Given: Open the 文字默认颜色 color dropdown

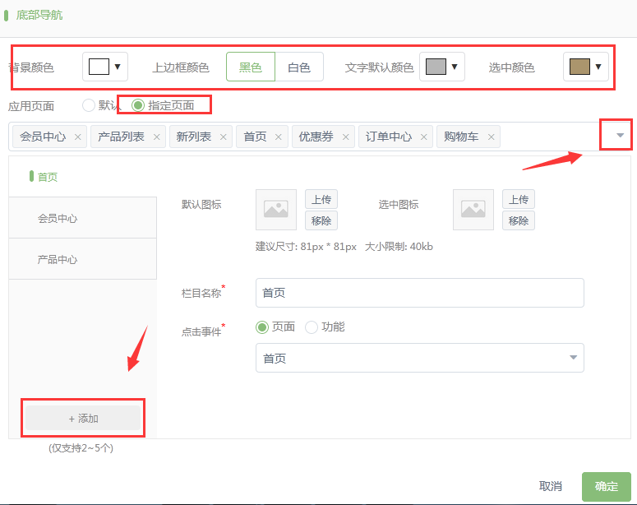Looking at the screenshot, I should (442, 67).
